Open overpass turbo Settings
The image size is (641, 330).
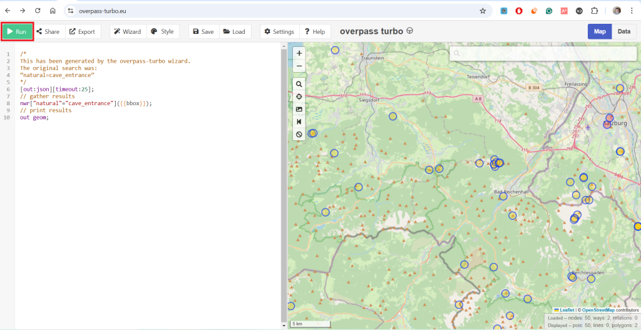coord(280,31)
